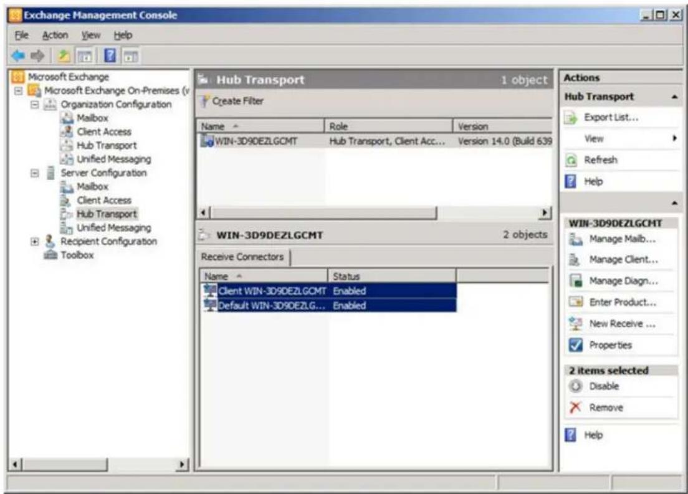The width and height of the screenshot is (688, 494).
Task: Open the Help menu
Action: 123,35
